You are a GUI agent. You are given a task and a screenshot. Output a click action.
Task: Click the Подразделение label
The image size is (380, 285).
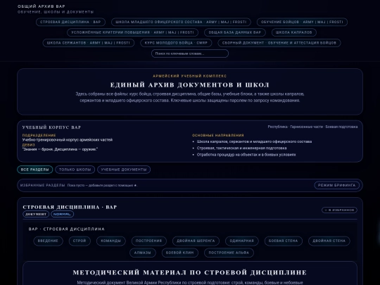39,135
